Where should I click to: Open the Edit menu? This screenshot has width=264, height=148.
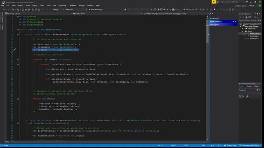tap(8, 5)
